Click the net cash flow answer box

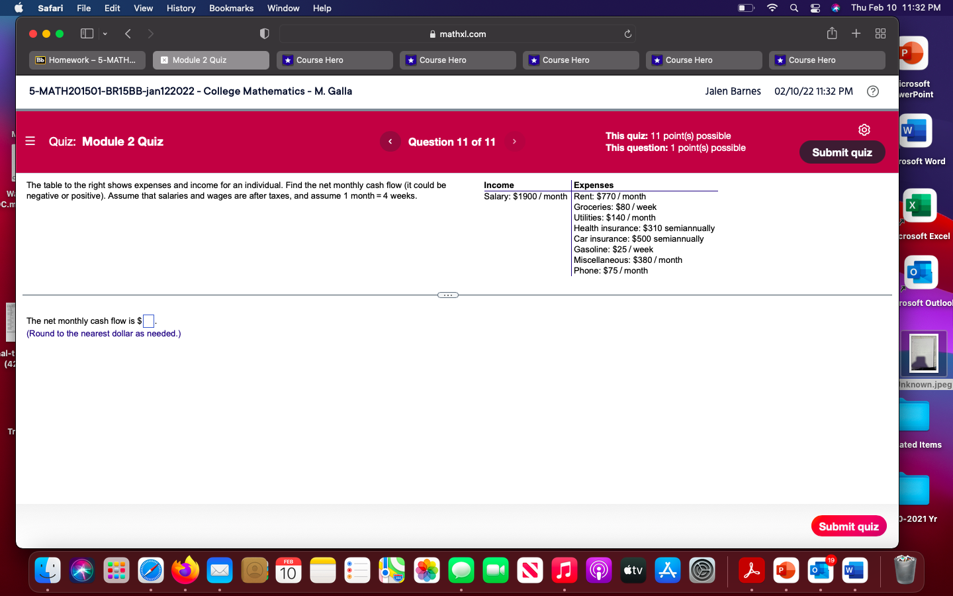pyautogui.click(x=148, y=321)
